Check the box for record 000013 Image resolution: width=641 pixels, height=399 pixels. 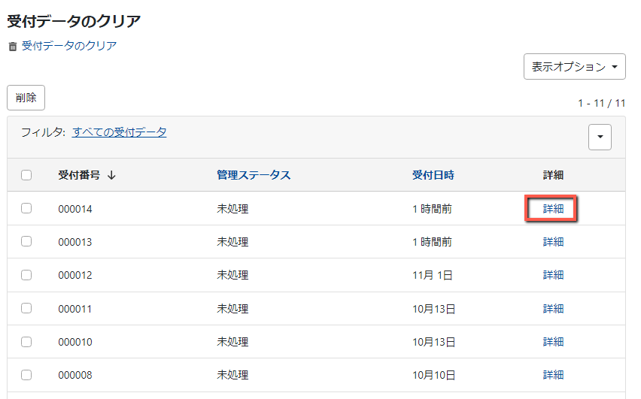point(26,241)
